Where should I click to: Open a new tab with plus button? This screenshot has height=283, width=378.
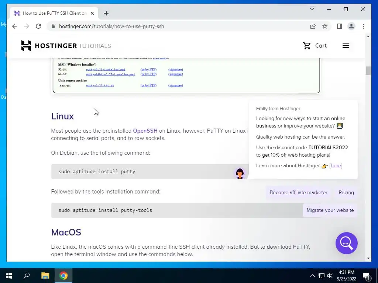click(x=106, y=13)
